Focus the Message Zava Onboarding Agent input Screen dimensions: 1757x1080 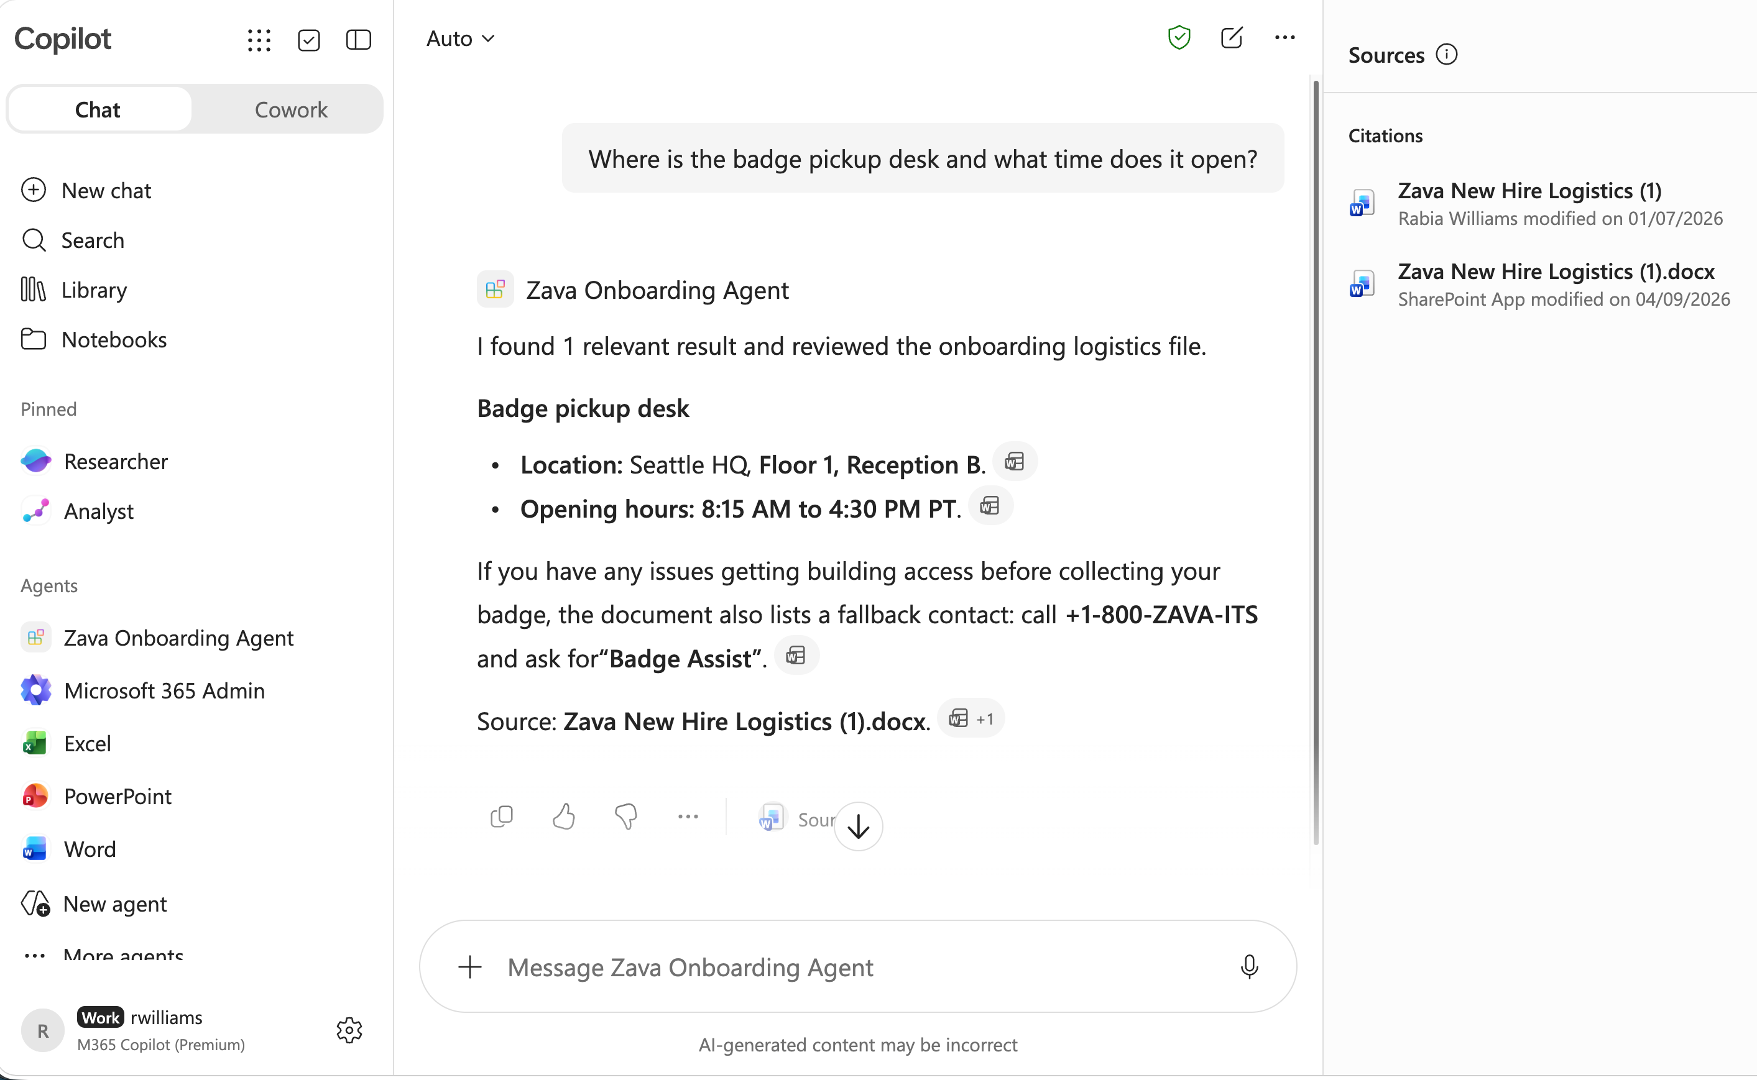(857, 967)
